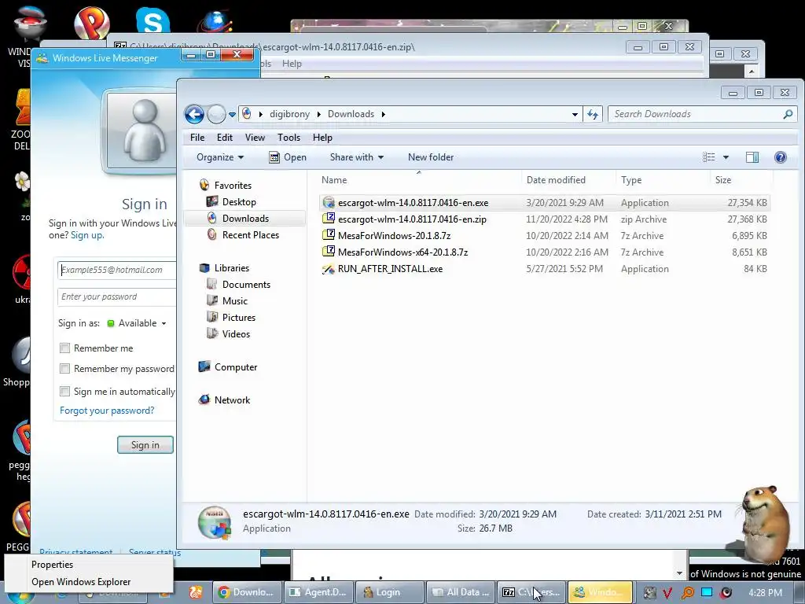The width and height of the screenshot is (805, 604).
Task: Open the File menu in Explorer
Action: point(197,138)
